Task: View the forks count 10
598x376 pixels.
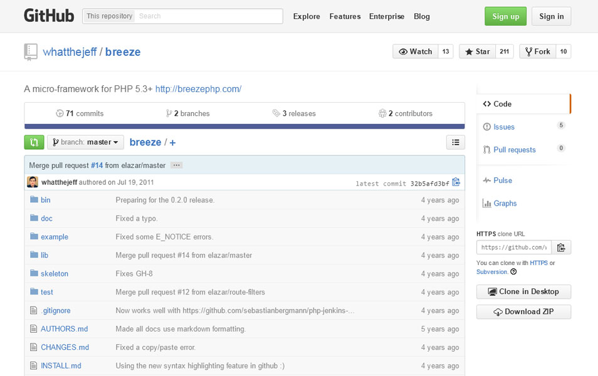Action: point(564,51)
